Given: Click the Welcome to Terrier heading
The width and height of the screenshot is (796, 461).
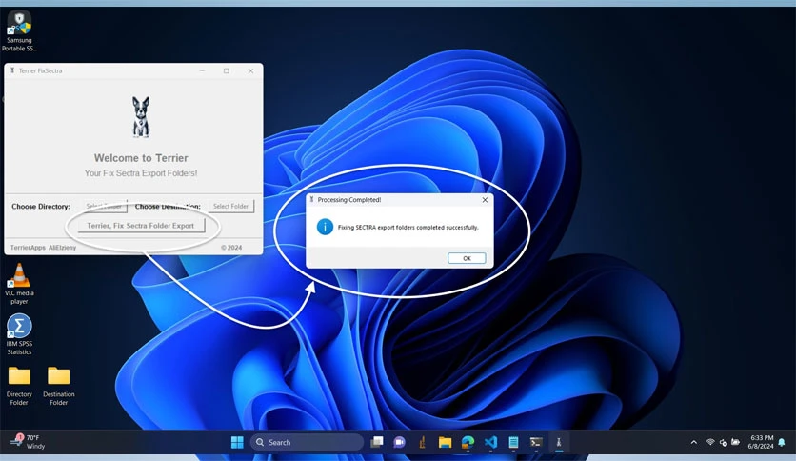Looking at the screenshot, I should pyautogui.click(x=141, y=158).
